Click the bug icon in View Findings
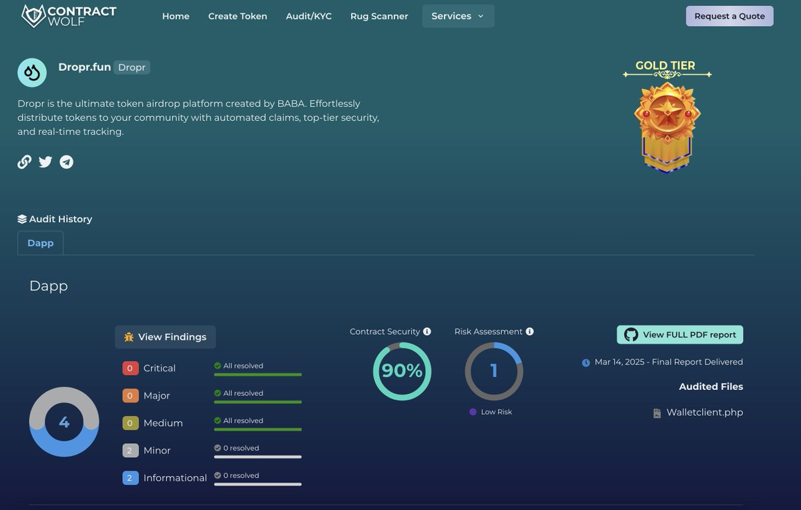 (x=129, y=337)
